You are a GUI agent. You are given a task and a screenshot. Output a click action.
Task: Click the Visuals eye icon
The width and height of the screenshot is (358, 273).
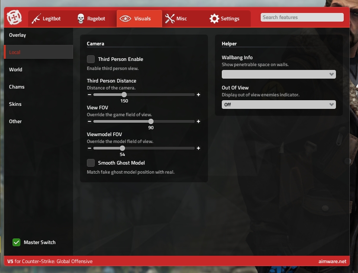[x=125, y=19]
